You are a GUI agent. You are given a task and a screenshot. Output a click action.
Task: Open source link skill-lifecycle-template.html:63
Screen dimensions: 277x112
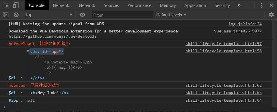[224, 92]
